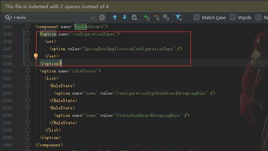The image size is (268, 151).
Task: Enable the Words checkbox
Action: point(233,17)
